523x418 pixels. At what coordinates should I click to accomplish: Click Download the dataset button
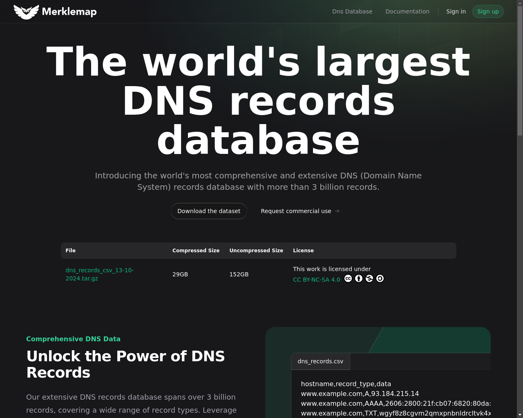pyautogui.click(x=209, y=211)
